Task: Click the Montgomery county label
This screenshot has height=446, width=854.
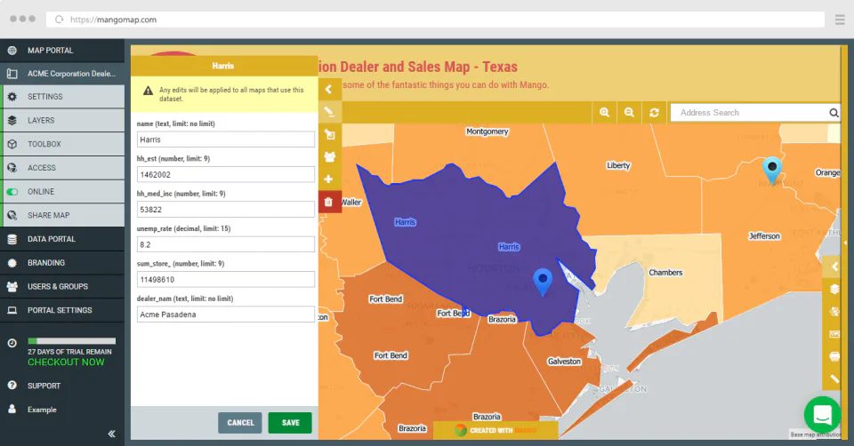Action: click(x=487, y=131)
